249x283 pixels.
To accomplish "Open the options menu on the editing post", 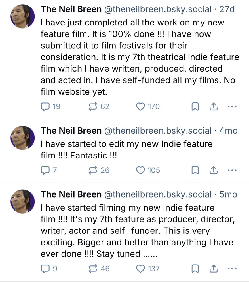I will click(232, 170).
